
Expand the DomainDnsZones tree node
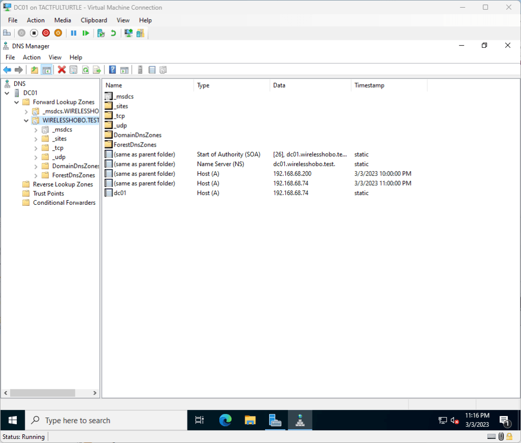click(36, 167)
